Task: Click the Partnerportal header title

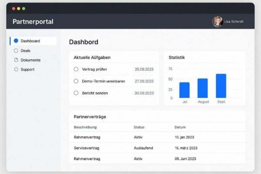Action: point(33,22)
